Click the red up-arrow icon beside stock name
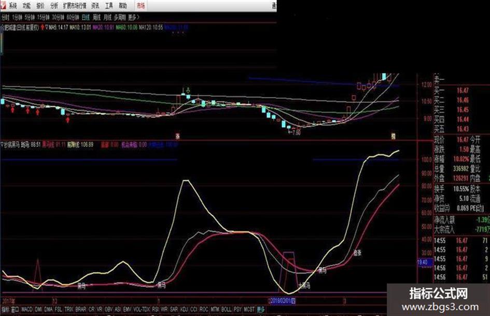 pos(43,27)
